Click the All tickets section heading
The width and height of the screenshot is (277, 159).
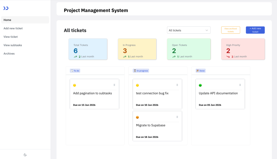click(75, 30)
